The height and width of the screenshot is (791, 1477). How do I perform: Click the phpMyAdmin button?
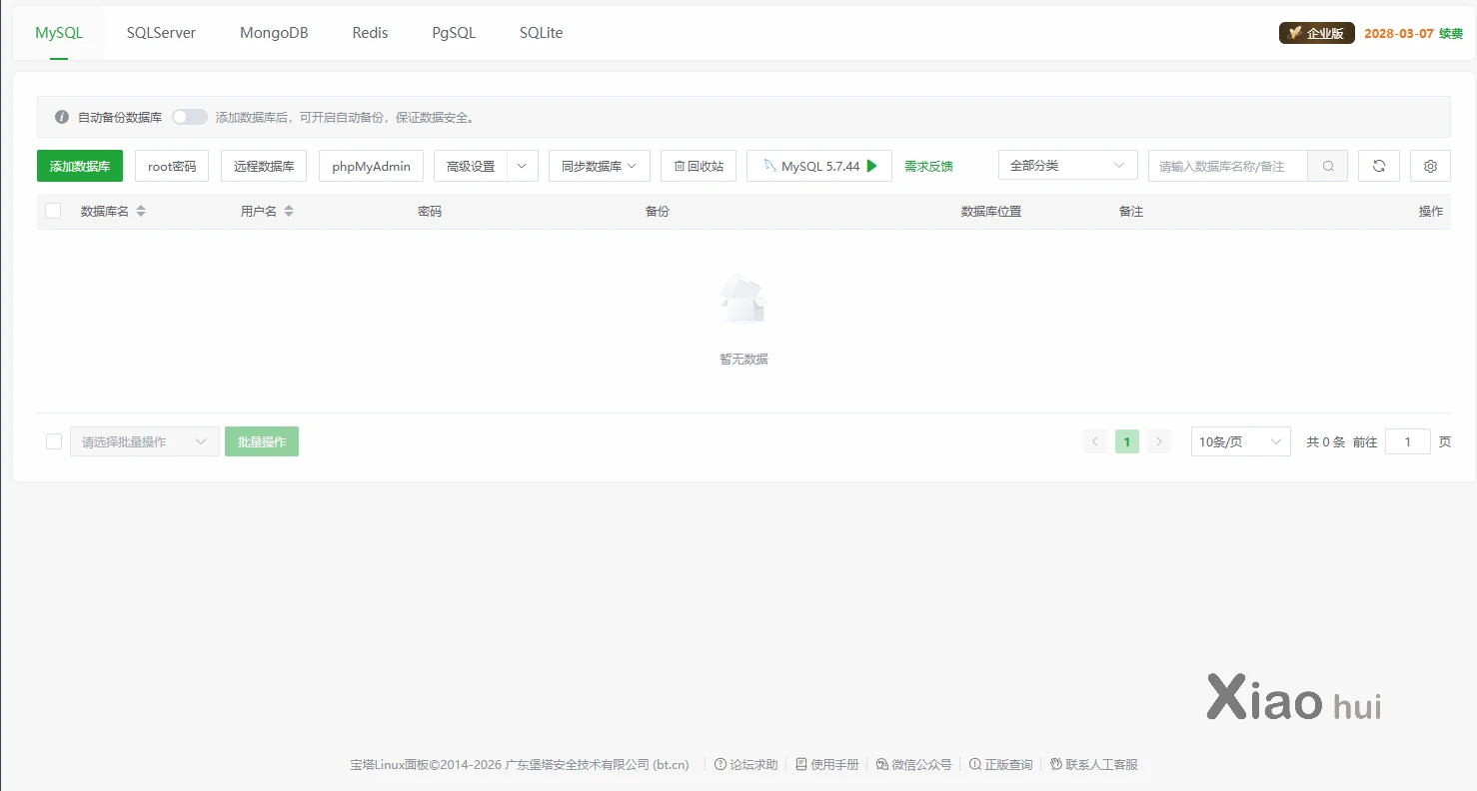point(371,166)
